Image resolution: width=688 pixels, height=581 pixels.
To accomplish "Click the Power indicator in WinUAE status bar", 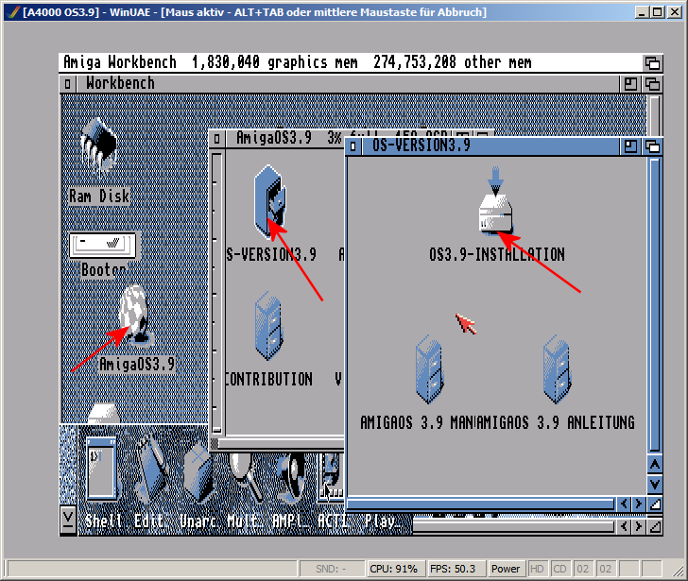I will [x=506, y=569].
